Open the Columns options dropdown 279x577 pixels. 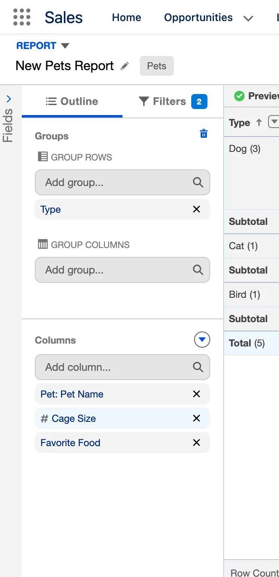coord(202,340)
